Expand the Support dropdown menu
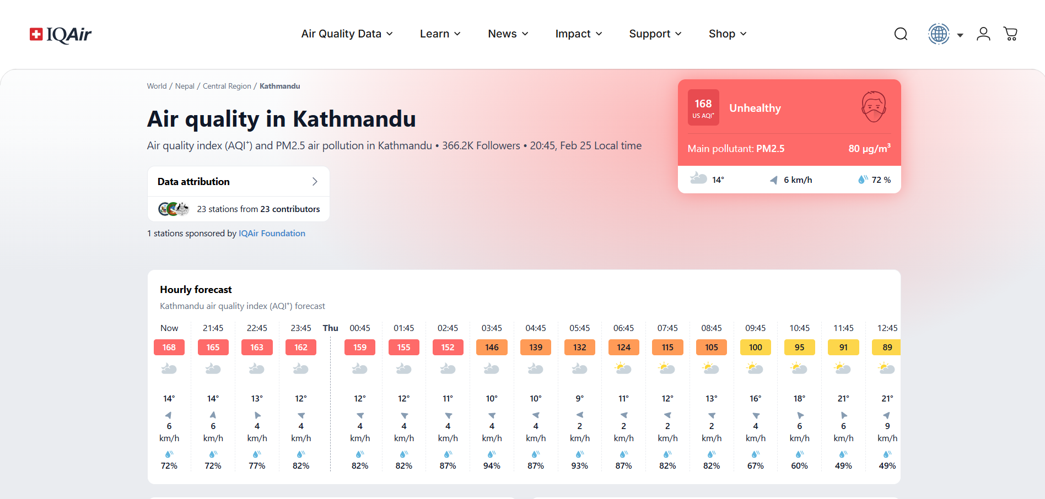The image size is (1045, 499). [x=655, y=34]
